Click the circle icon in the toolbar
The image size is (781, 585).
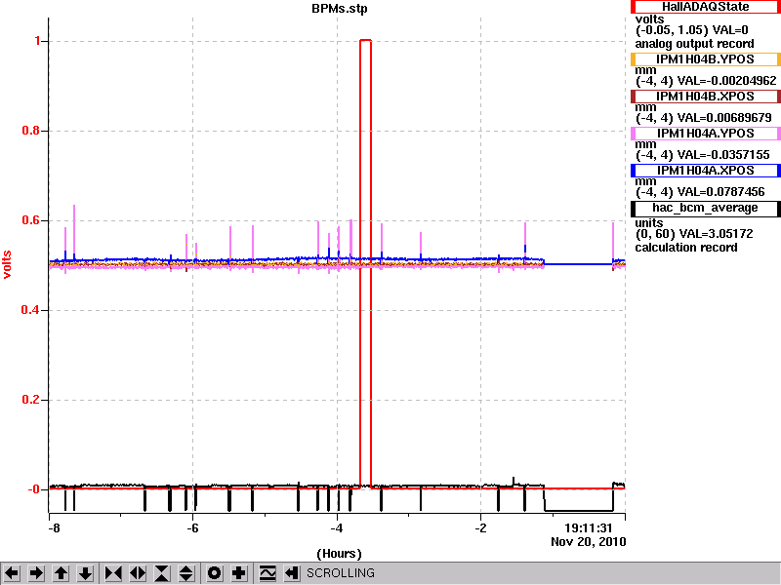pos(215,573)
